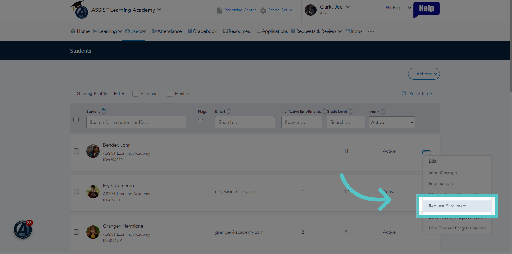Open the Advantage badge with 25 notifications

point(23,229)
